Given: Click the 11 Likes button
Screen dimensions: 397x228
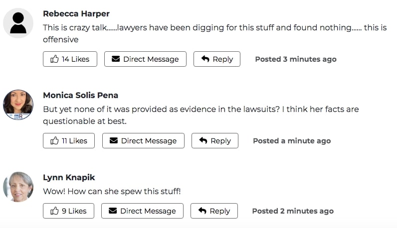Looking at the screenshot, I should 69,141.
